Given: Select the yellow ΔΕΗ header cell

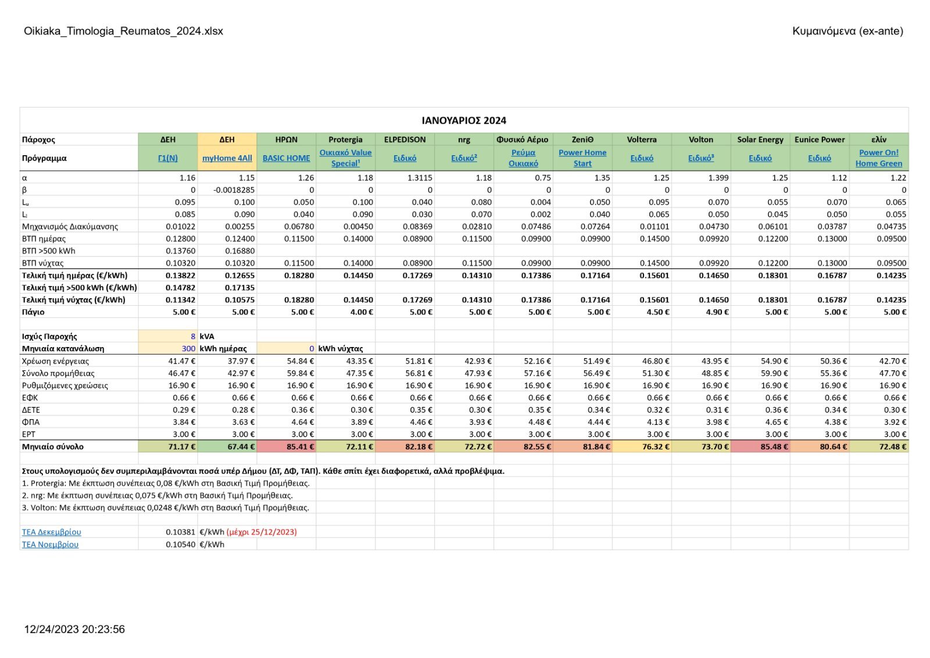Looking at the screenshot, I should click(x=227, y=140).
